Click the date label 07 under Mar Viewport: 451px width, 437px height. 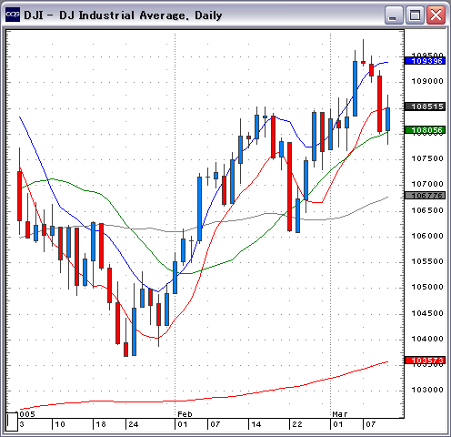371,424
